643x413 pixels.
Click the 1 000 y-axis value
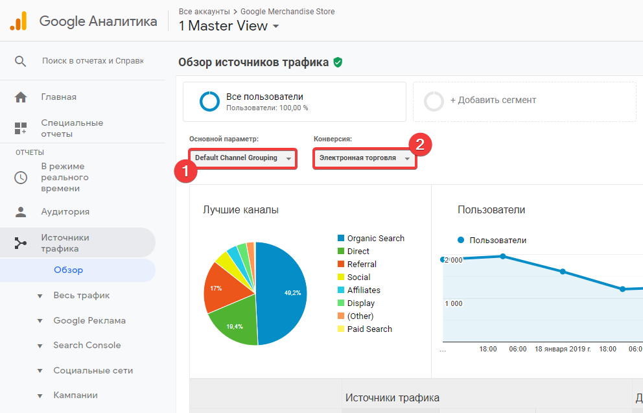(x=454, y=304)
